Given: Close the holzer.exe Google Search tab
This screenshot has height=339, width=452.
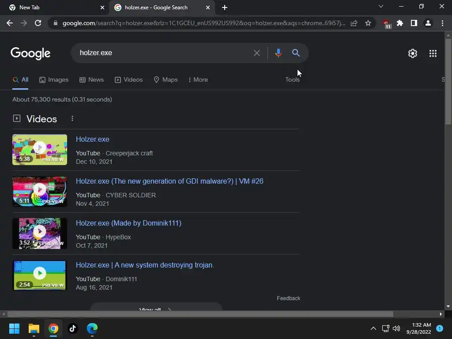Looking at the screenshot, I should pyautogui.click(x=208, y=8).
